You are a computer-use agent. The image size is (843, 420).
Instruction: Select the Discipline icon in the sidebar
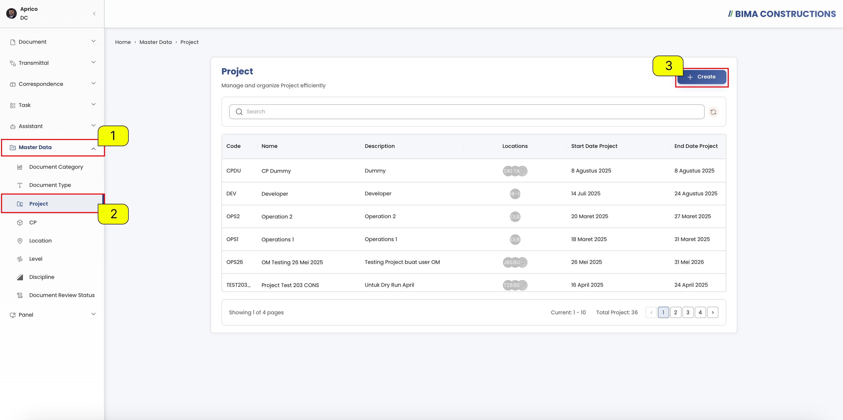[x=20, y=277]
